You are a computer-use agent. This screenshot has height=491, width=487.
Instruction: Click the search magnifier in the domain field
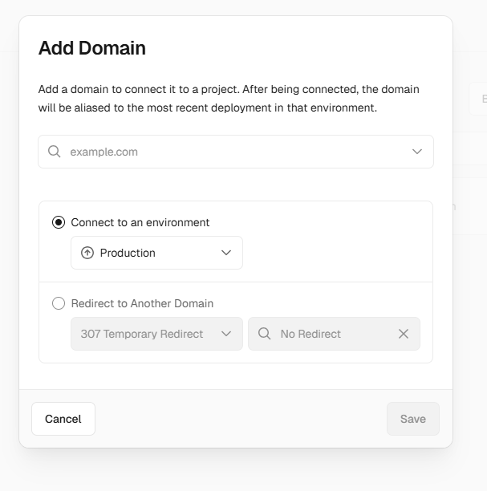pos(55,152)
